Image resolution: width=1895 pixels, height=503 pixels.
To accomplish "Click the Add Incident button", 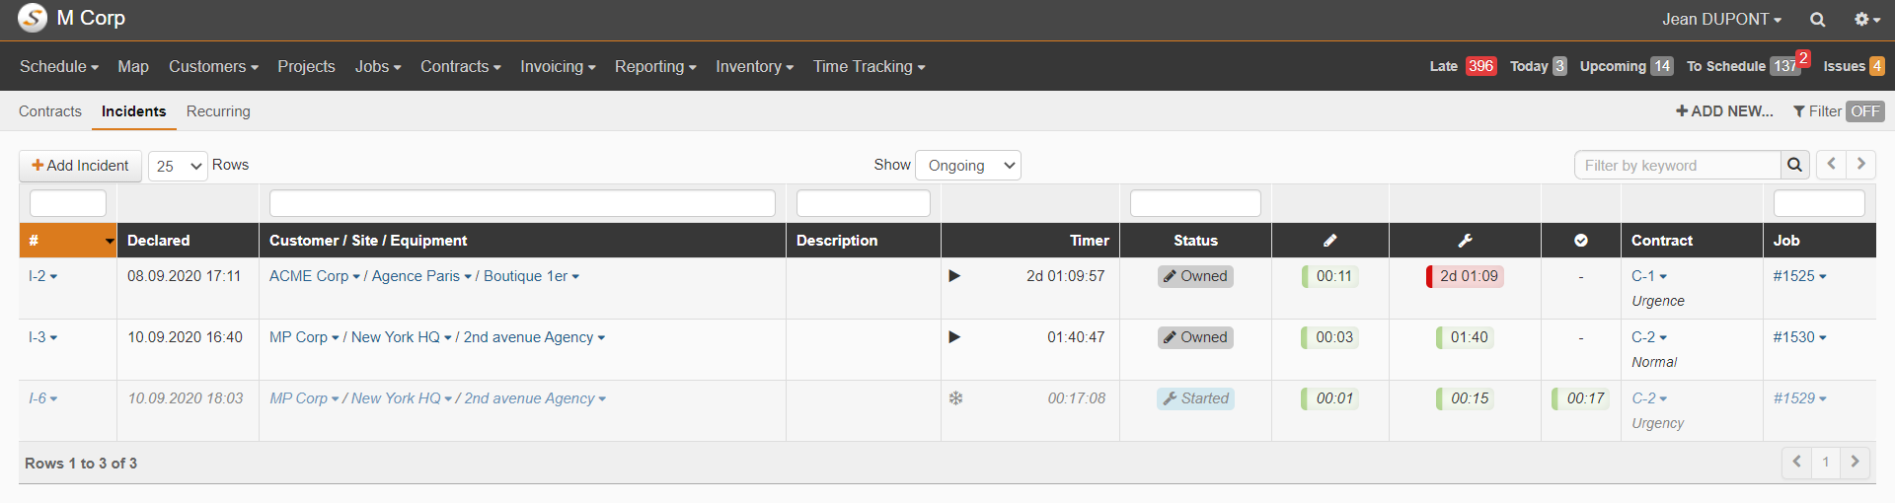I will pyautogui.click(x=80, y=166).
